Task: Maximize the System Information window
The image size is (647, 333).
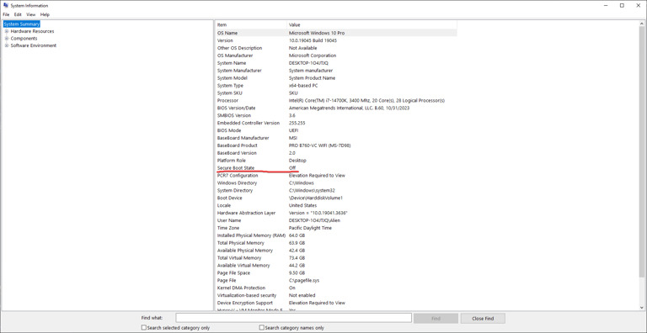Action: click(622, 5)
